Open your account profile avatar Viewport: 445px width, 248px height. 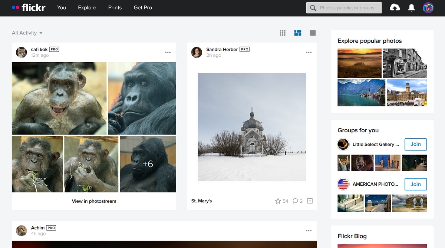428,7
